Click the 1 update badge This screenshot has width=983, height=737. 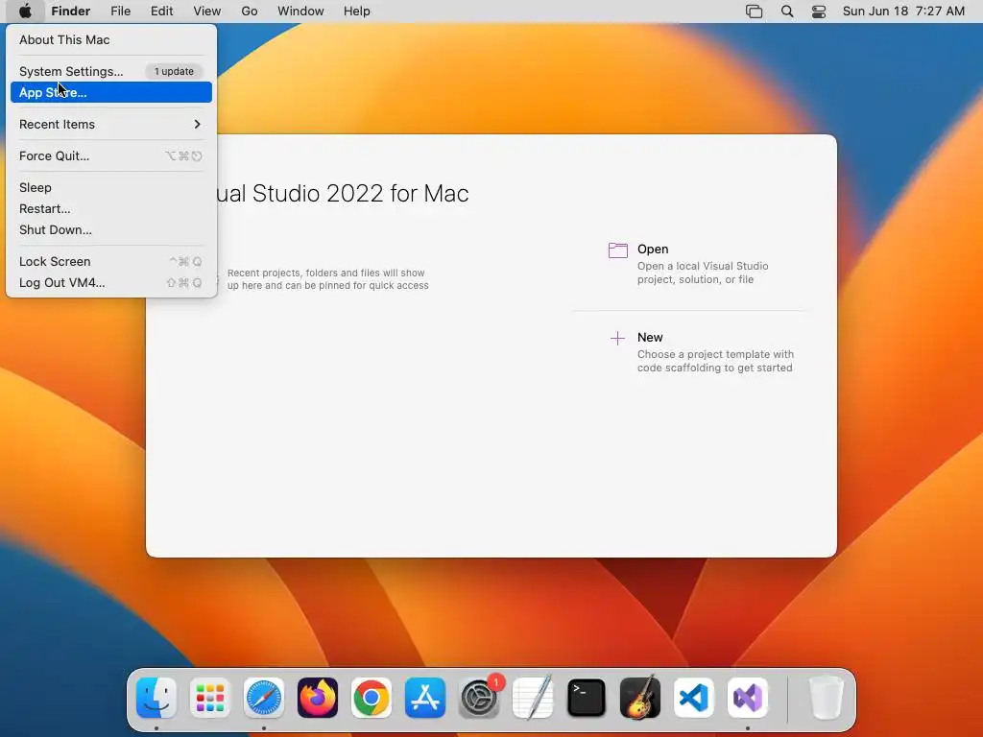pos(175,71)
